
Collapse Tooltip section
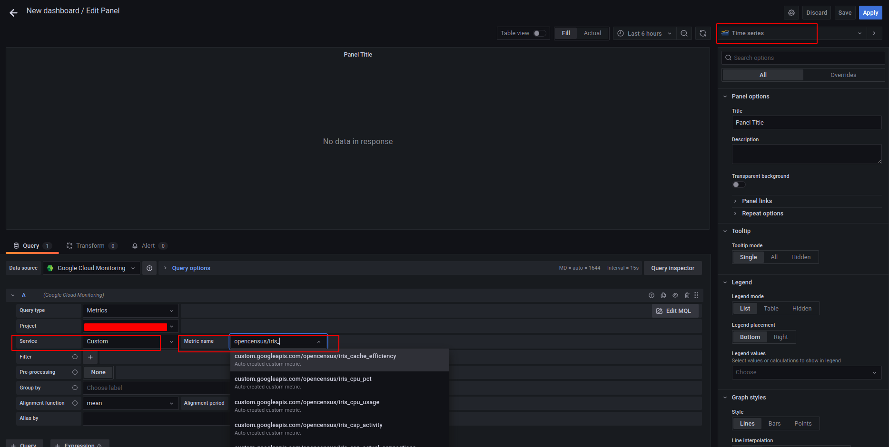coord(741,231)
